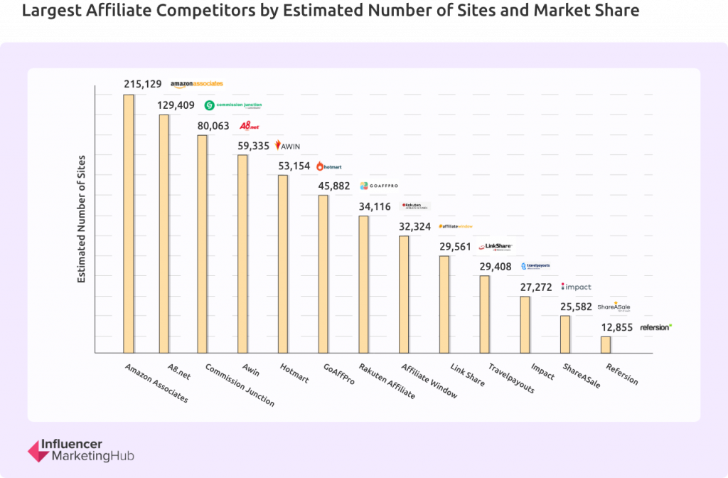Click the Rakuten logo

[415, 206]
